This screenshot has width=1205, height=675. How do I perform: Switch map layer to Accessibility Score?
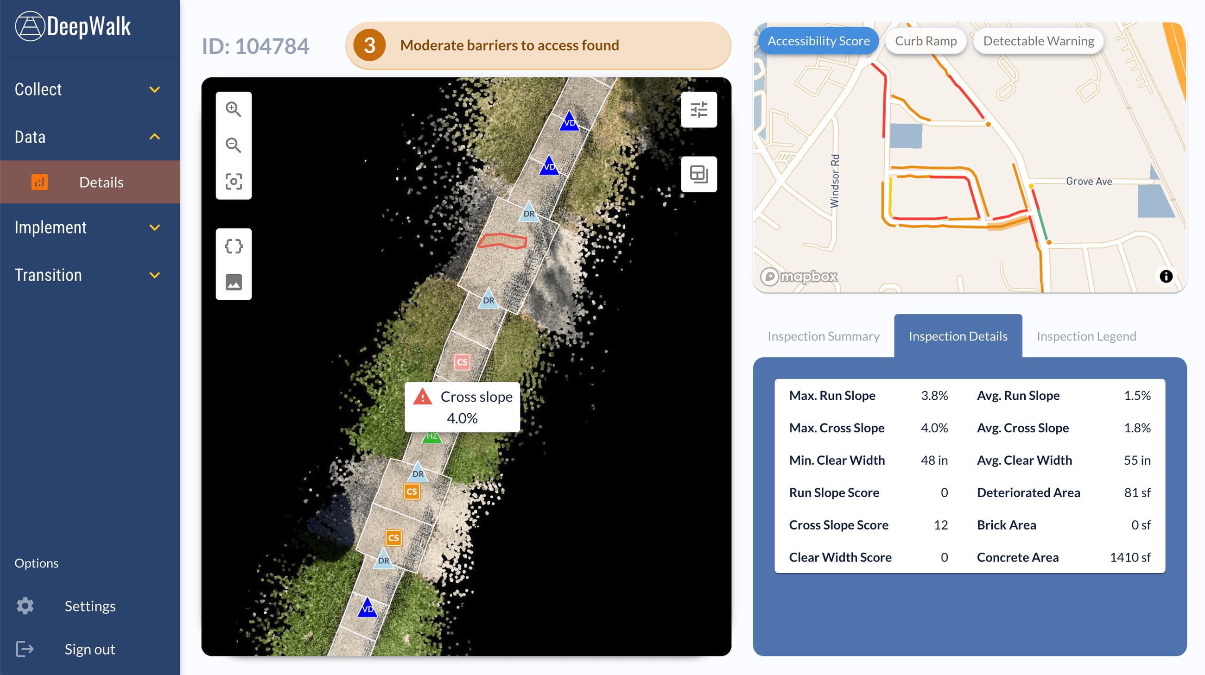tap(818, 41)
